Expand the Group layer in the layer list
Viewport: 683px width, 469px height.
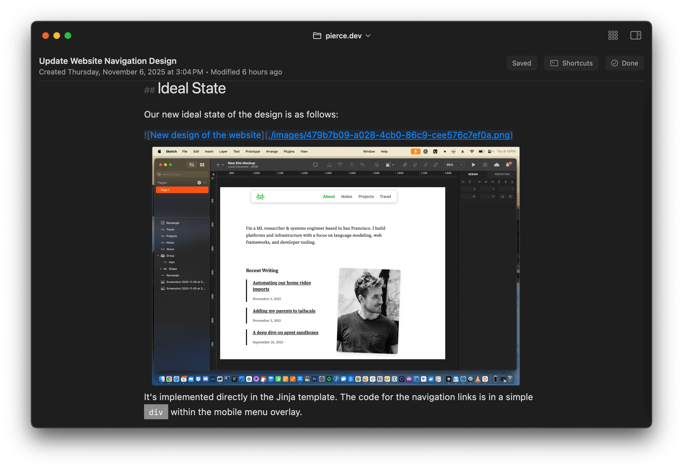(x=158, y=256)
